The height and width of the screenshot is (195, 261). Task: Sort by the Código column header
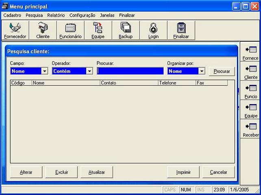[21, 83]
